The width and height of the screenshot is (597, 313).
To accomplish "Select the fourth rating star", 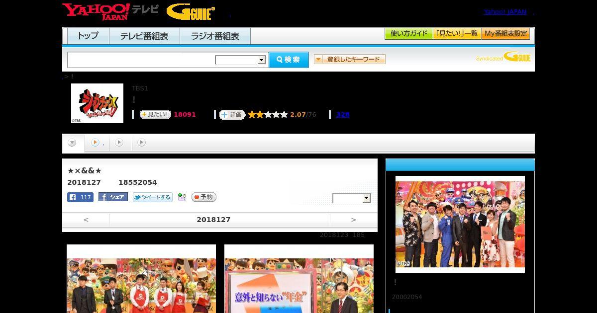I will [x=276, y=114].
